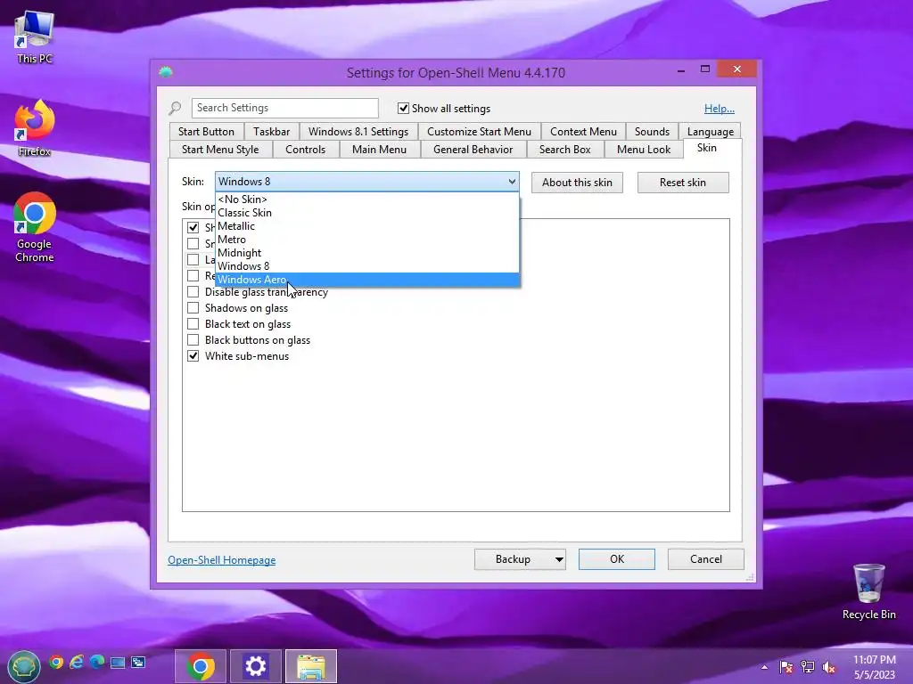Click About this skin button
The height and width of the screenshot is (684, 913).
coord(577,183)
